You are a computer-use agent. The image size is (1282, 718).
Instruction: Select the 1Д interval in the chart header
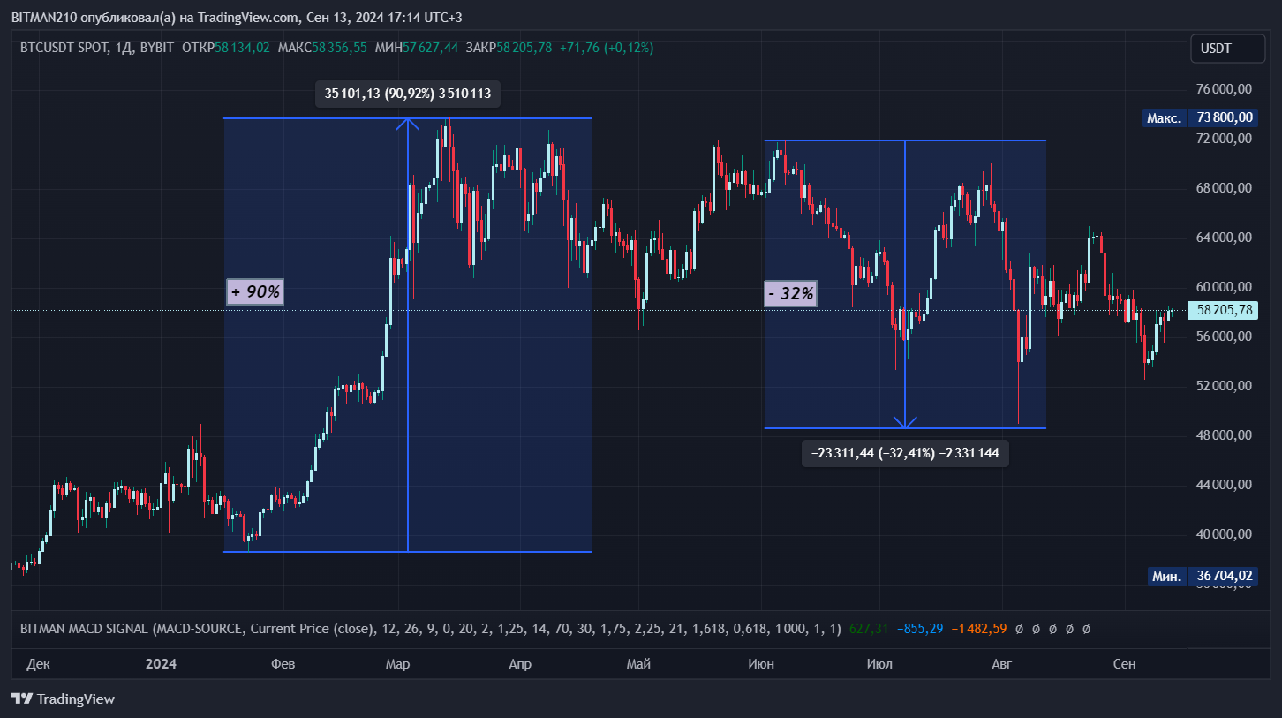(123, 48)
